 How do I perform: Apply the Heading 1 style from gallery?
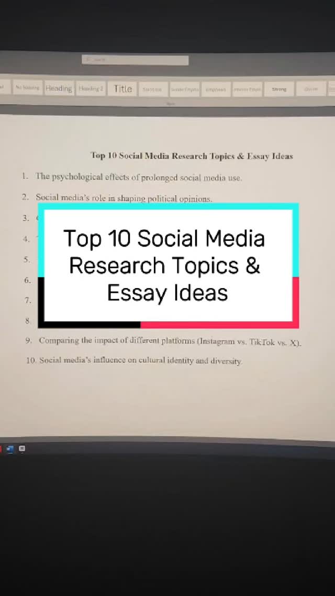tap(59, 88)
